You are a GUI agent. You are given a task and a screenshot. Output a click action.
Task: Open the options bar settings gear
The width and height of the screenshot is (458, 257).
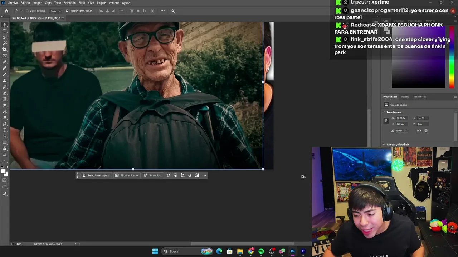173,11
